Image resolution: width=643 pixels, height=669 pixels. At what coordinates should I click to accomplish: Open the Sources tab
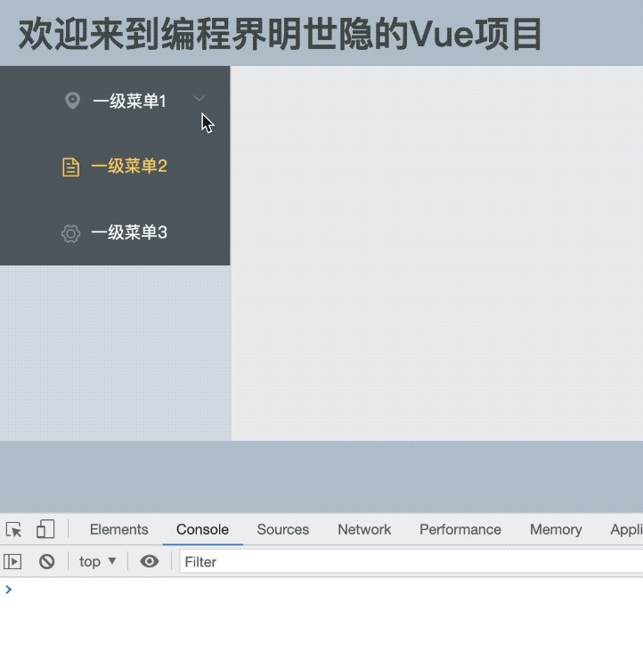282,529
